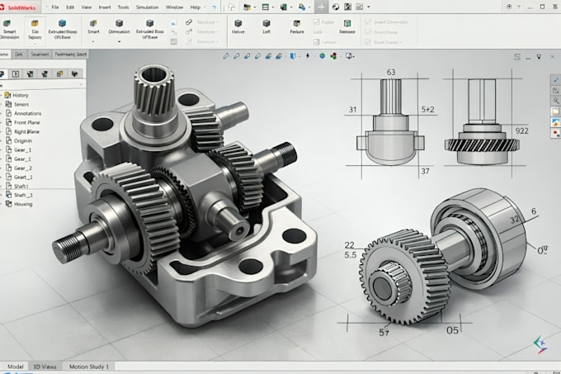Toggle the middle checkbox below Smart Dimension checkbox
This screenshot has height=374, width=561.
tap(368, 32)
